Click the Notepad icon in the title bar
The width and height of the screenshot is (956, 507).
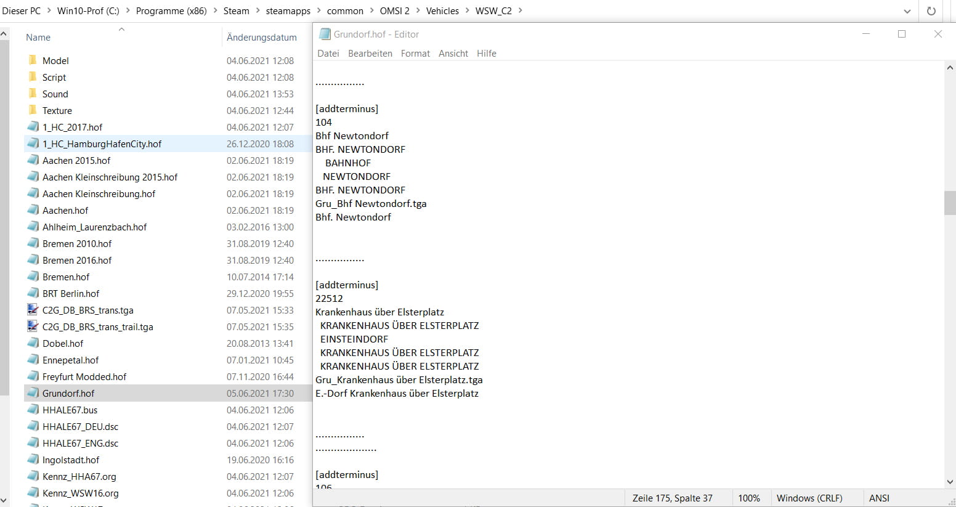(325, 34)
